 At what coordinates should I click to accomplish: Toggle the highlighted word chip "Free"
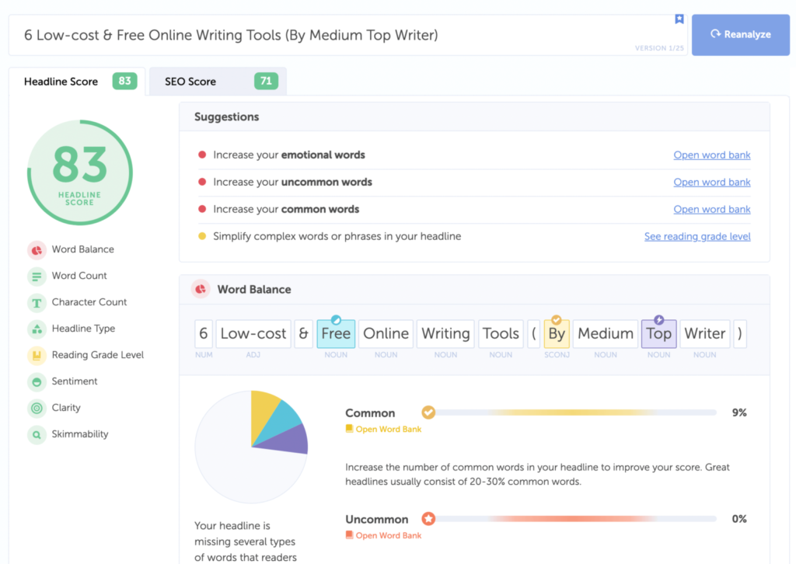[336, 333]
